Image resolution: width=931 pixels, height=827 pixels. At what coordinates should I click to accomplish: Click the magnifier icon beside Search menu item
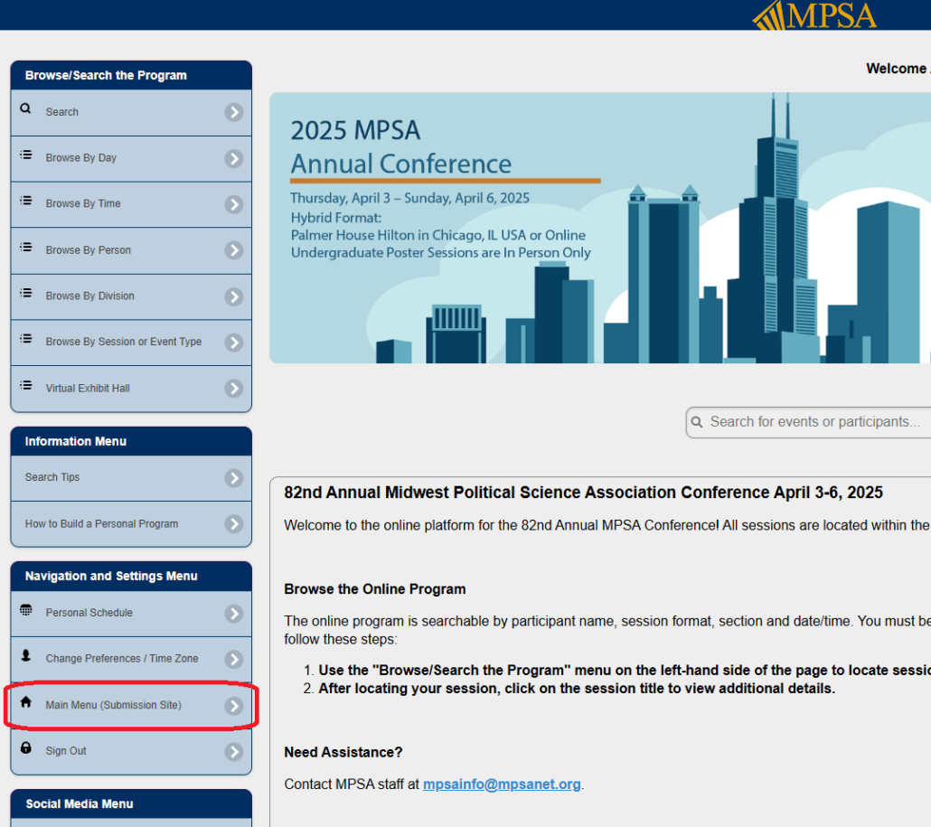coord(25,108)
